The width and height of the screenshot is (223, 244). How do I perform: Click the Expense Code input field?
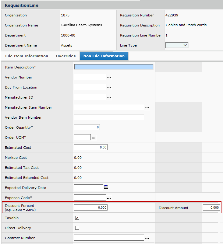pos(90,197)
